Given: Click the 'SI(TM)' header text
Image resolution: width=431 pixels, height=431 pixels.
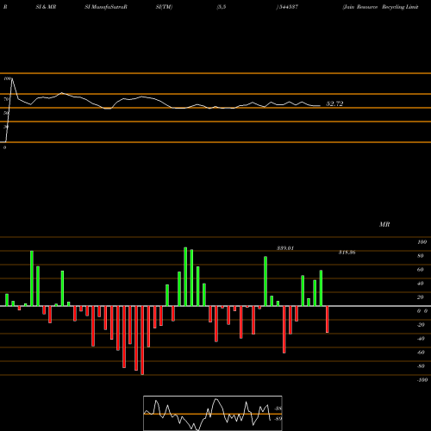Looking at the screenshot, I should click(x=164, y=7).
